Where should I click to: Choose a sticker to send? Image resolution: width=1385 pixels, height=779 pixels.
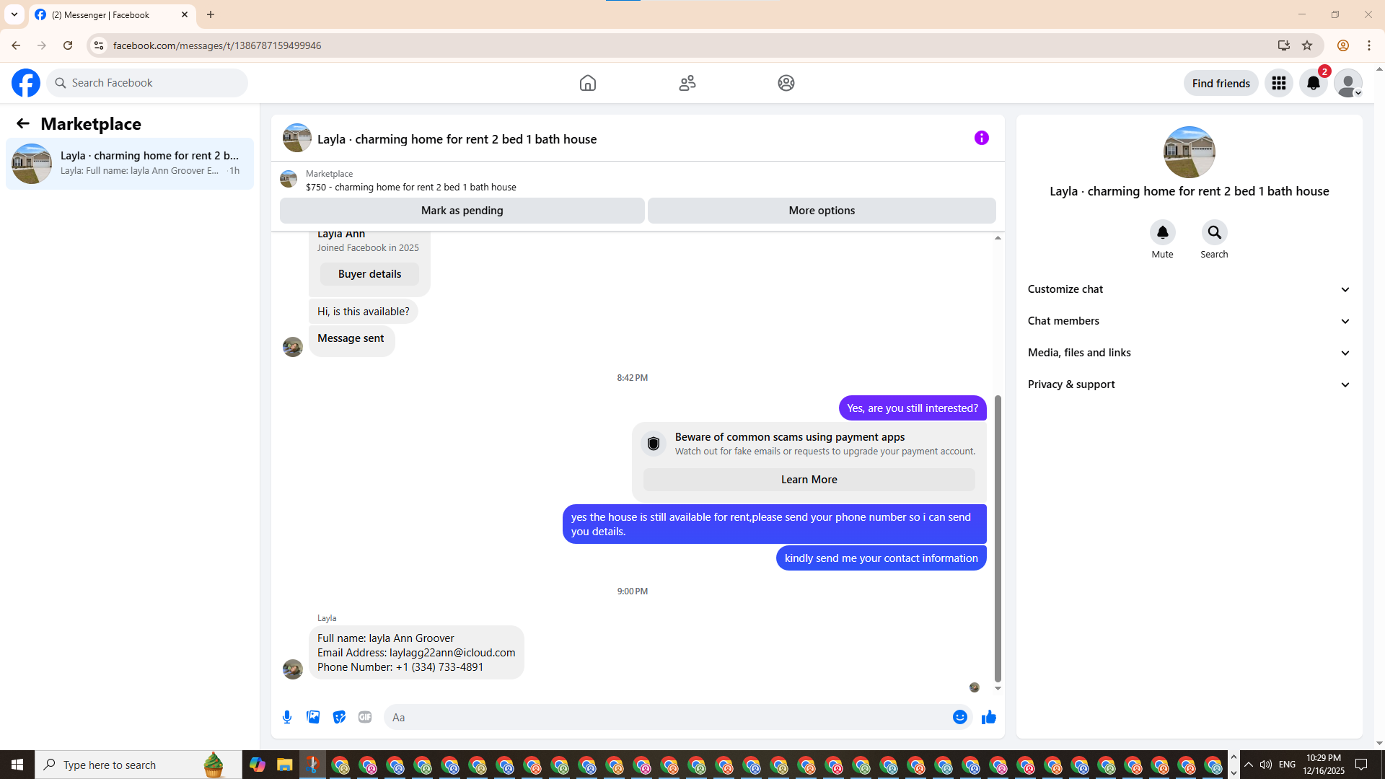[x=339, y=717]
